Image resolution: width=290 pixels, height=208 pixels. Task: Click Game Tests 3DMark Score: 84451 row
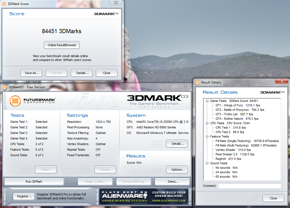tap(234, 101)
